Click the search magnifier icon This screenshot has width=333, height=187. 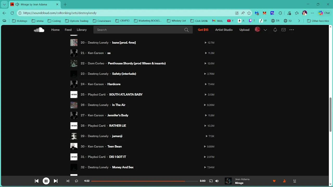pyautogui.click(x=187, y=30)
